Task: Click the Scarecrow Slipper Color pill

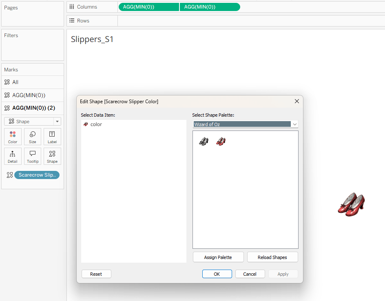Action: click(37, 175)
